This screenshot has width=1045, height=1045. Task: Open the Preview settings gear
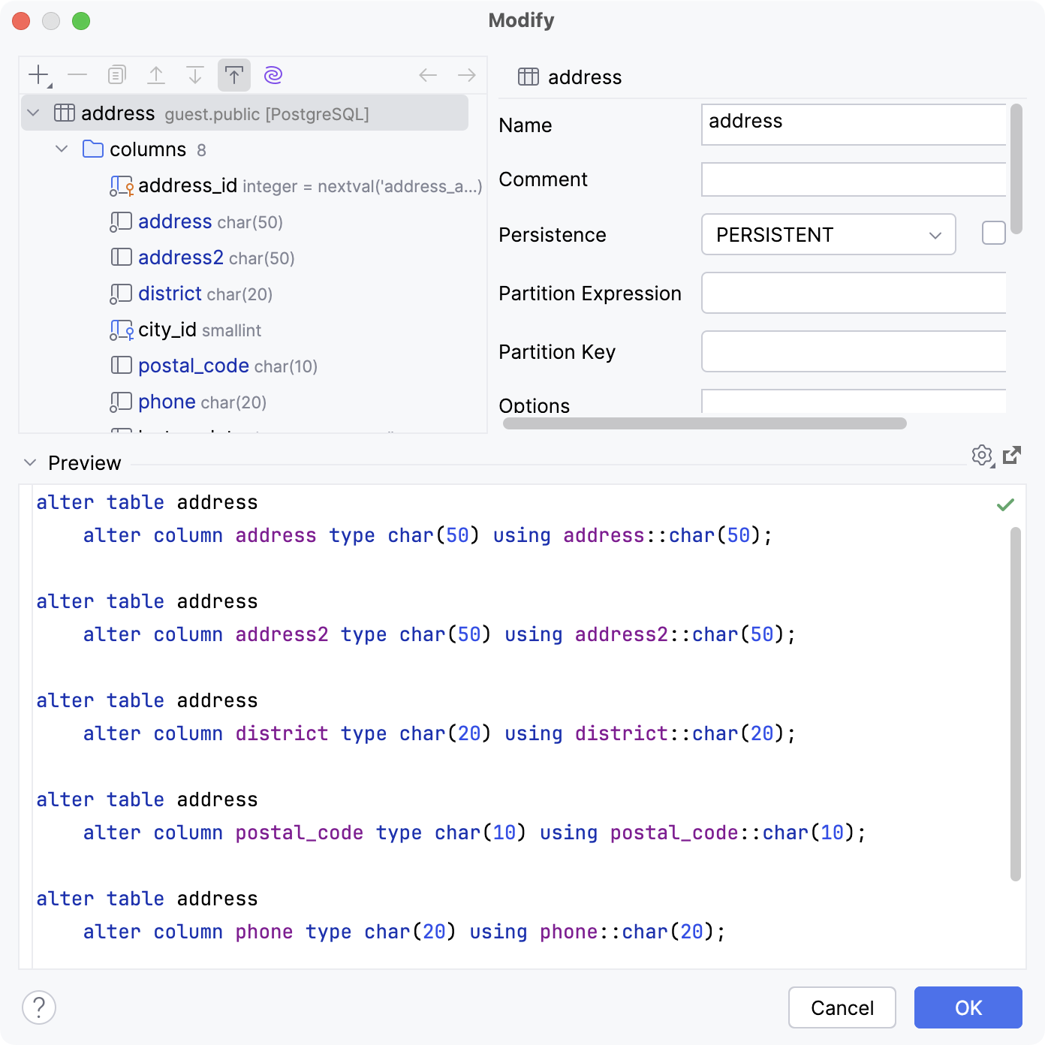(981, 456)
